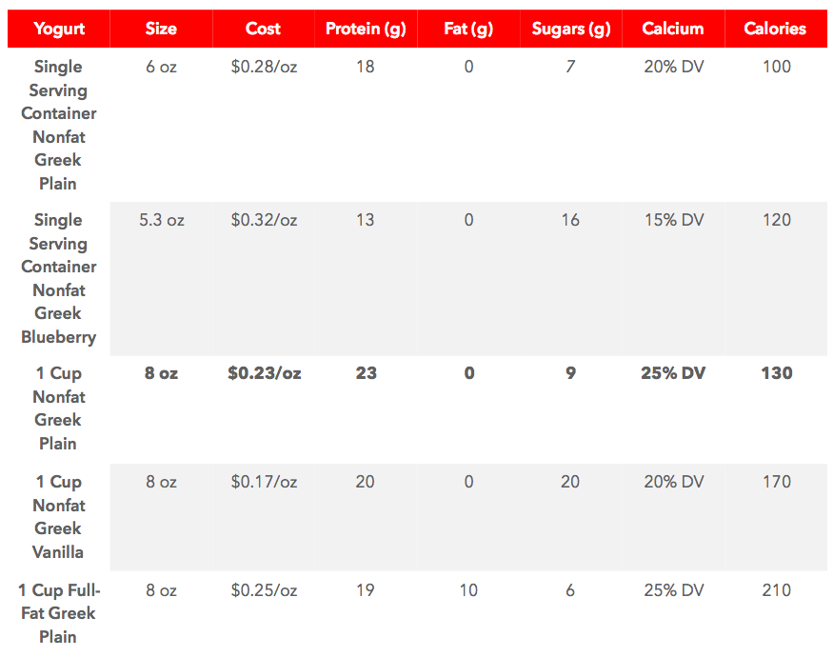Select the 15% DV calcium cell
834x657 pixels.
click(x=674, y=220)
